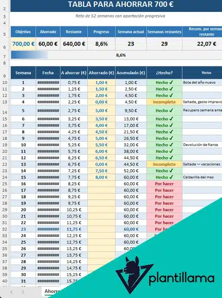Select the Semana column header

click(x=23, y=72)
